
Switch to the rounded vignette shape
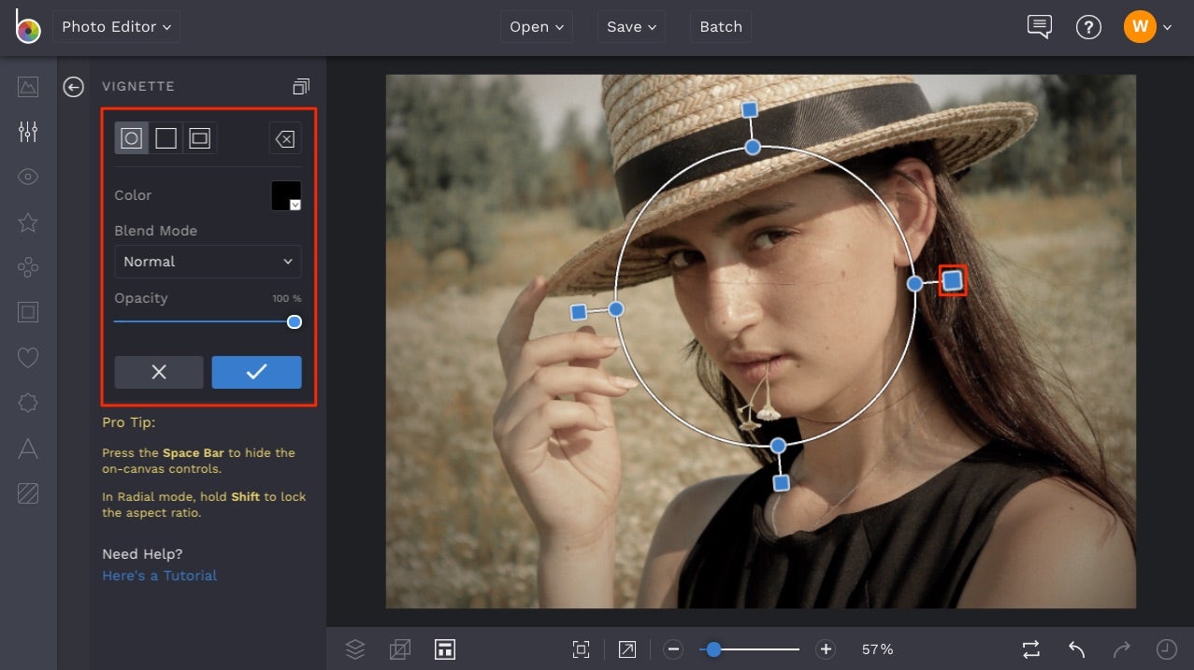(198, 137)
